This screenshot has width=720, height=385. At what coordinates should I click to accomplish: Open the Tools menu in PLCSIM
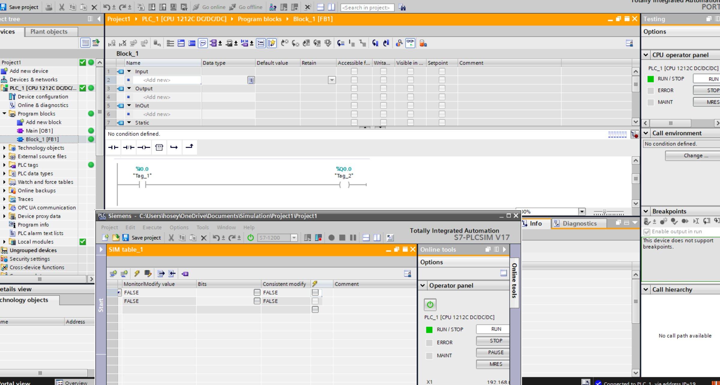[202, 227]
